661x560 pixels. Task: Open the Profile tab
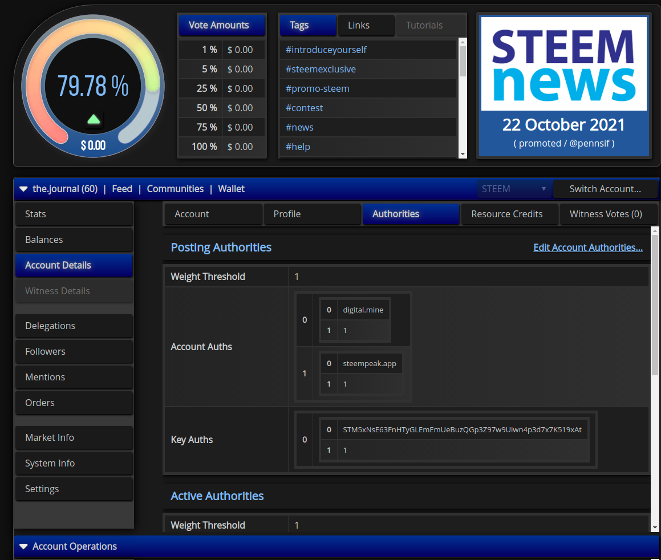[x=312, y=214]
